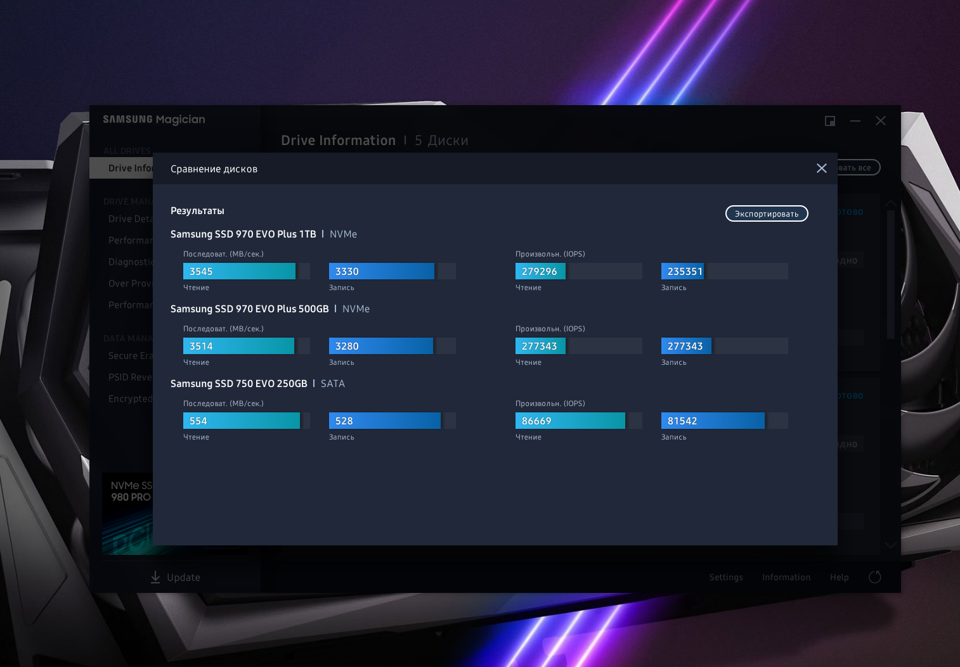Select the Samsung SSD 970 EVO Plus 500GB heading
Viewport: 960px width, 667px height.
[250, 308]
